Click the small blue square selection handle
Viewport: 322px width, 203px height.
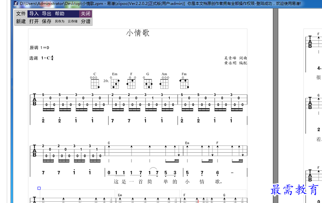(x=39, y=188)
